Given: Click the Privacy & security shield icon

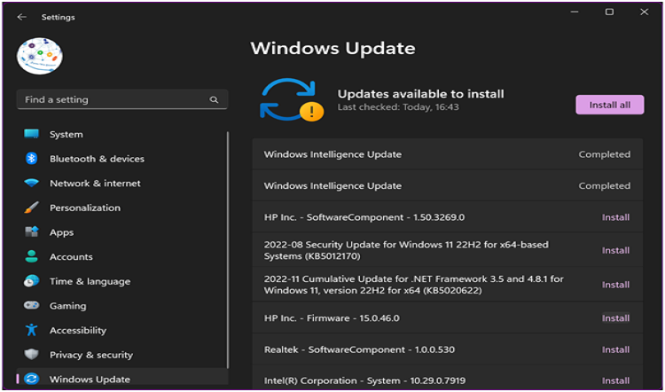Looking at the screenshot, I should tap(32, 355).
